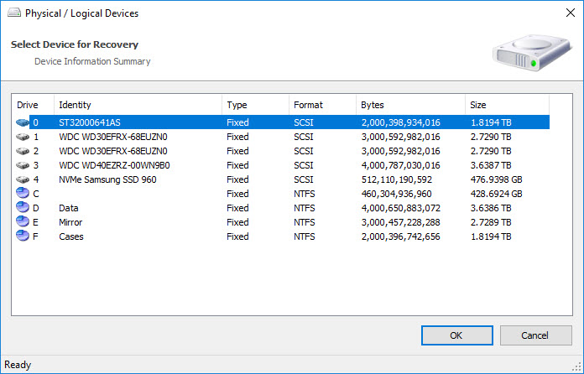
Task: Sort by the Format column header
Action: click(x=322, y=105)
